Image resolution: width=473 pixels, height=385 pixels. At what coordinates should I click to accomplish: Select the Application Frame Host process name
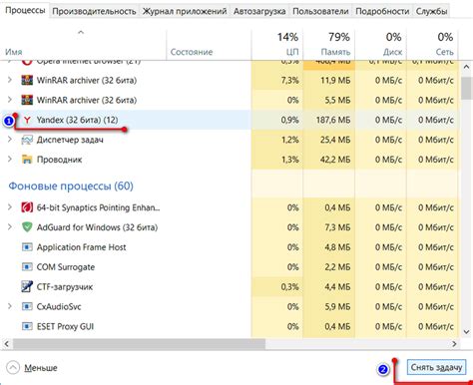(x=81, y=247)
